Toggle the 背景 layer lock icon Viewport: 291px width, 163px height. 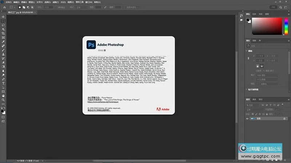tap(284, 118)
